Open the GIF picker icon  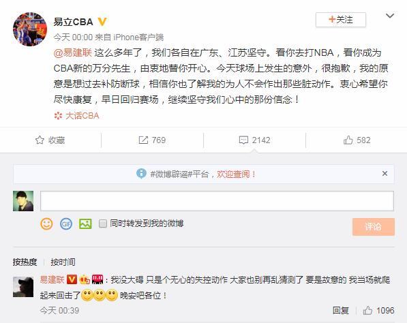click(66, 224)
